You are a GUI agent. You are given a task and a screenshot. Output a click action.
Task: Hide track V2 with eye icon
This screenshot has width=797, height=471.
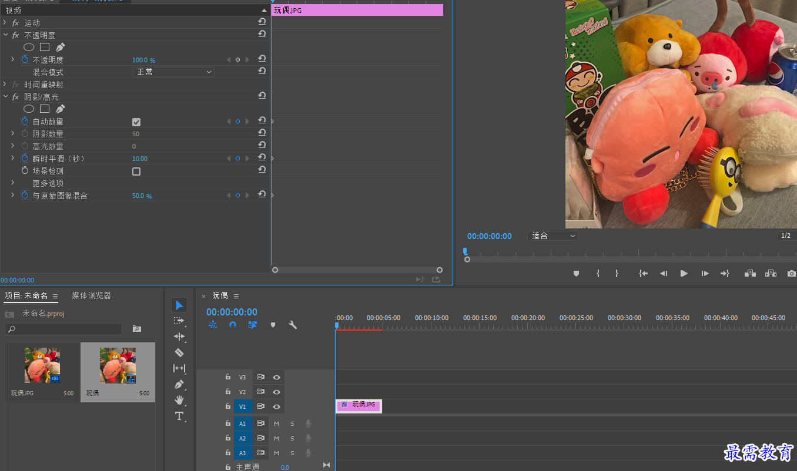276,392
